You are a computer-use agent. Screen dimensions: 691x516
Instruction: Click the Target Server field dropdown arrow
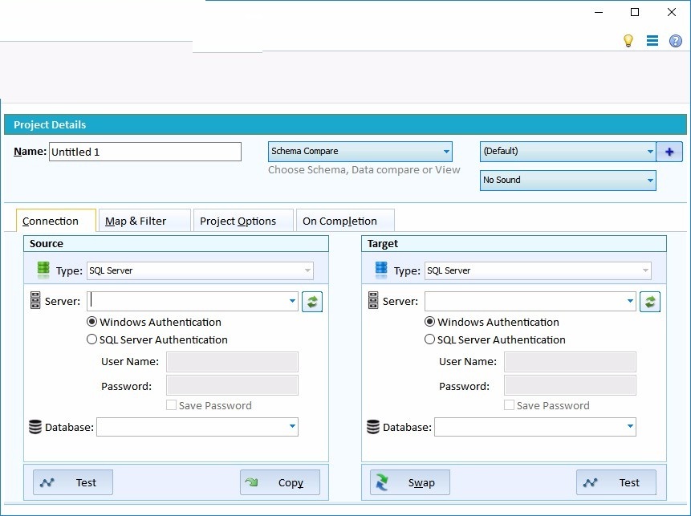click(631, 301)
